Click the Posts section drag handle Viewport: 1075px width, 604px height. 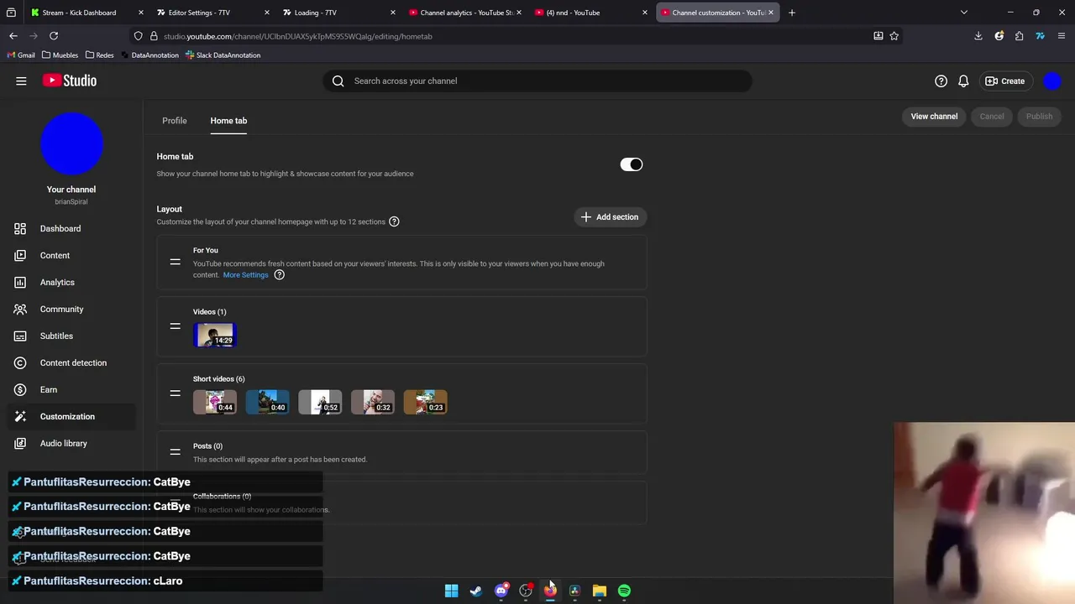point(175,452)
